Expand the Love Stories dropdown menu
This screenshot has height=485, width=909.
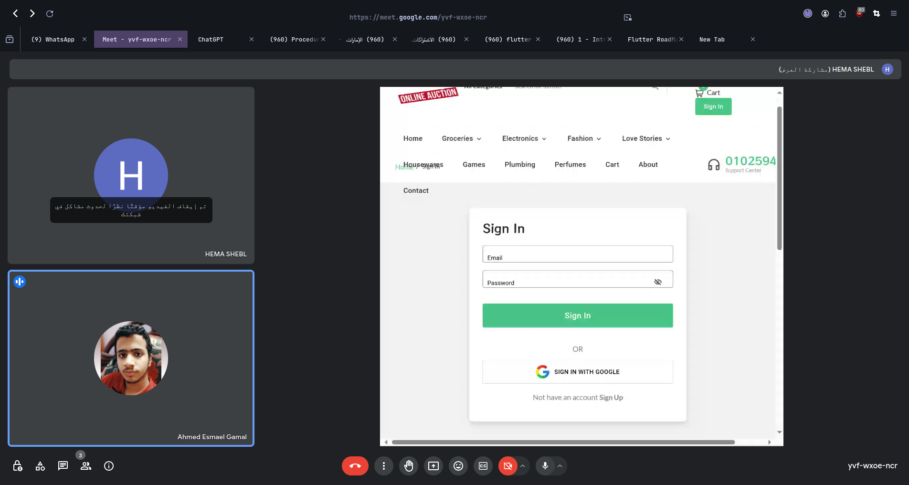click(x=646, y=138)
